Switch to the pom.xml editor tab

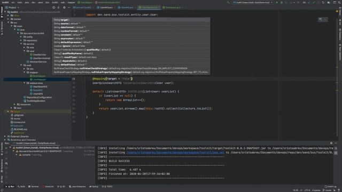coord(83,7)
